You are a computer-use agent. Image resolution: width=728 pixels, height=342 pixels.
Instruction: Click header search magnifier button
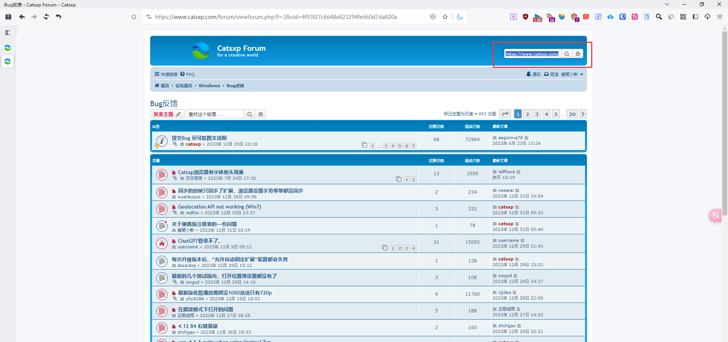(x=567, y=54)
